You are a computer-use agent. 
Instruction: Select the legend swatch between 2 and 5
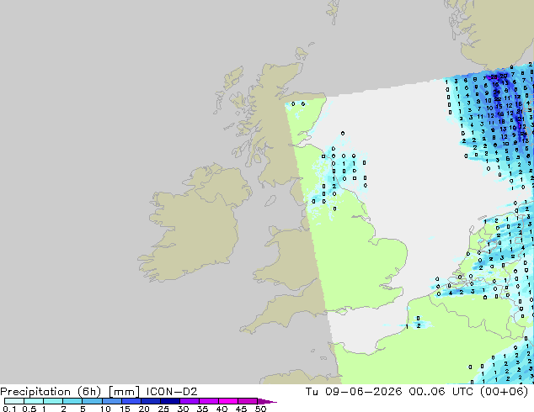pos(72,401)
